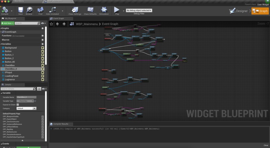Viewport: 270px width, 148px height.
Task: Add a new macro with plus
Action: click(x=43, y=40)
